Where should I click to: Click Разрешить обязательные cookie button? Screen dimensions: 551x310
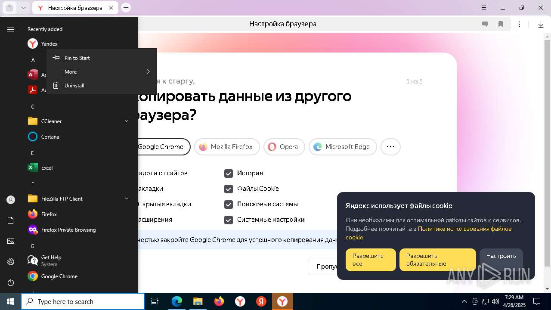[438, 260]
